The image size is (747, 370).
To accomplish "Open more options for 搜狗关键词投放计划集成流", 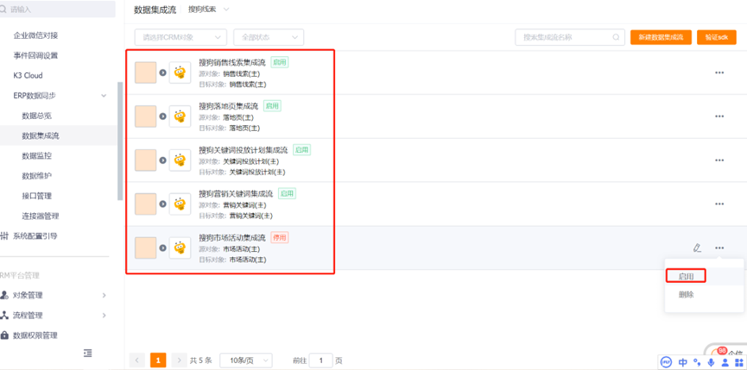I will pos(719,160).
